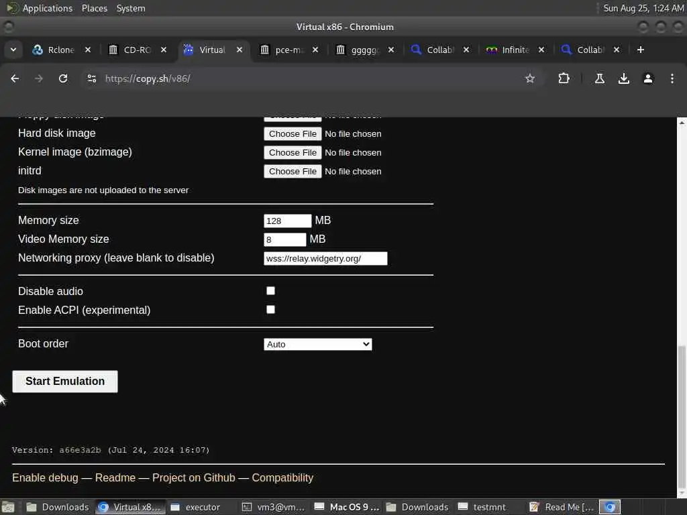Switch to the Mac OS 9 taskbar window
The height and width of the screenshot is (515, 687).
point(347,508)
